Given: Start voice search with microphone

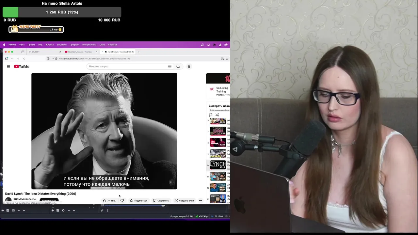Looking at the screenshot, I should pyautogui.click(x=189, y=66).
